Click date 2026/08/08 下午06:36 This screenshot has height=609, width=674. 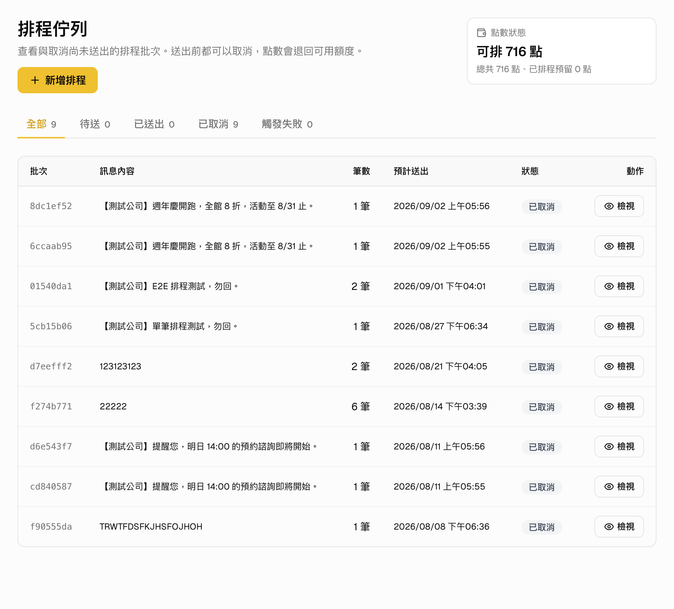442,527
